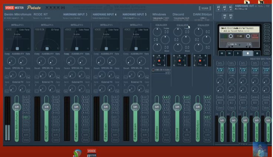Mute bus A3 in the master section
This screenshot has width=273, height=157.
(x=243, y=108)
